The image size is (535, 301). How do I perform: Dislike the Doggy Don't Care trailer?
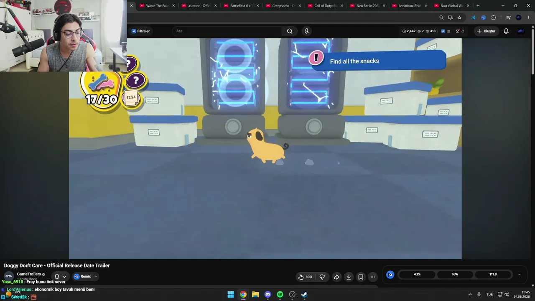[322, 277]
